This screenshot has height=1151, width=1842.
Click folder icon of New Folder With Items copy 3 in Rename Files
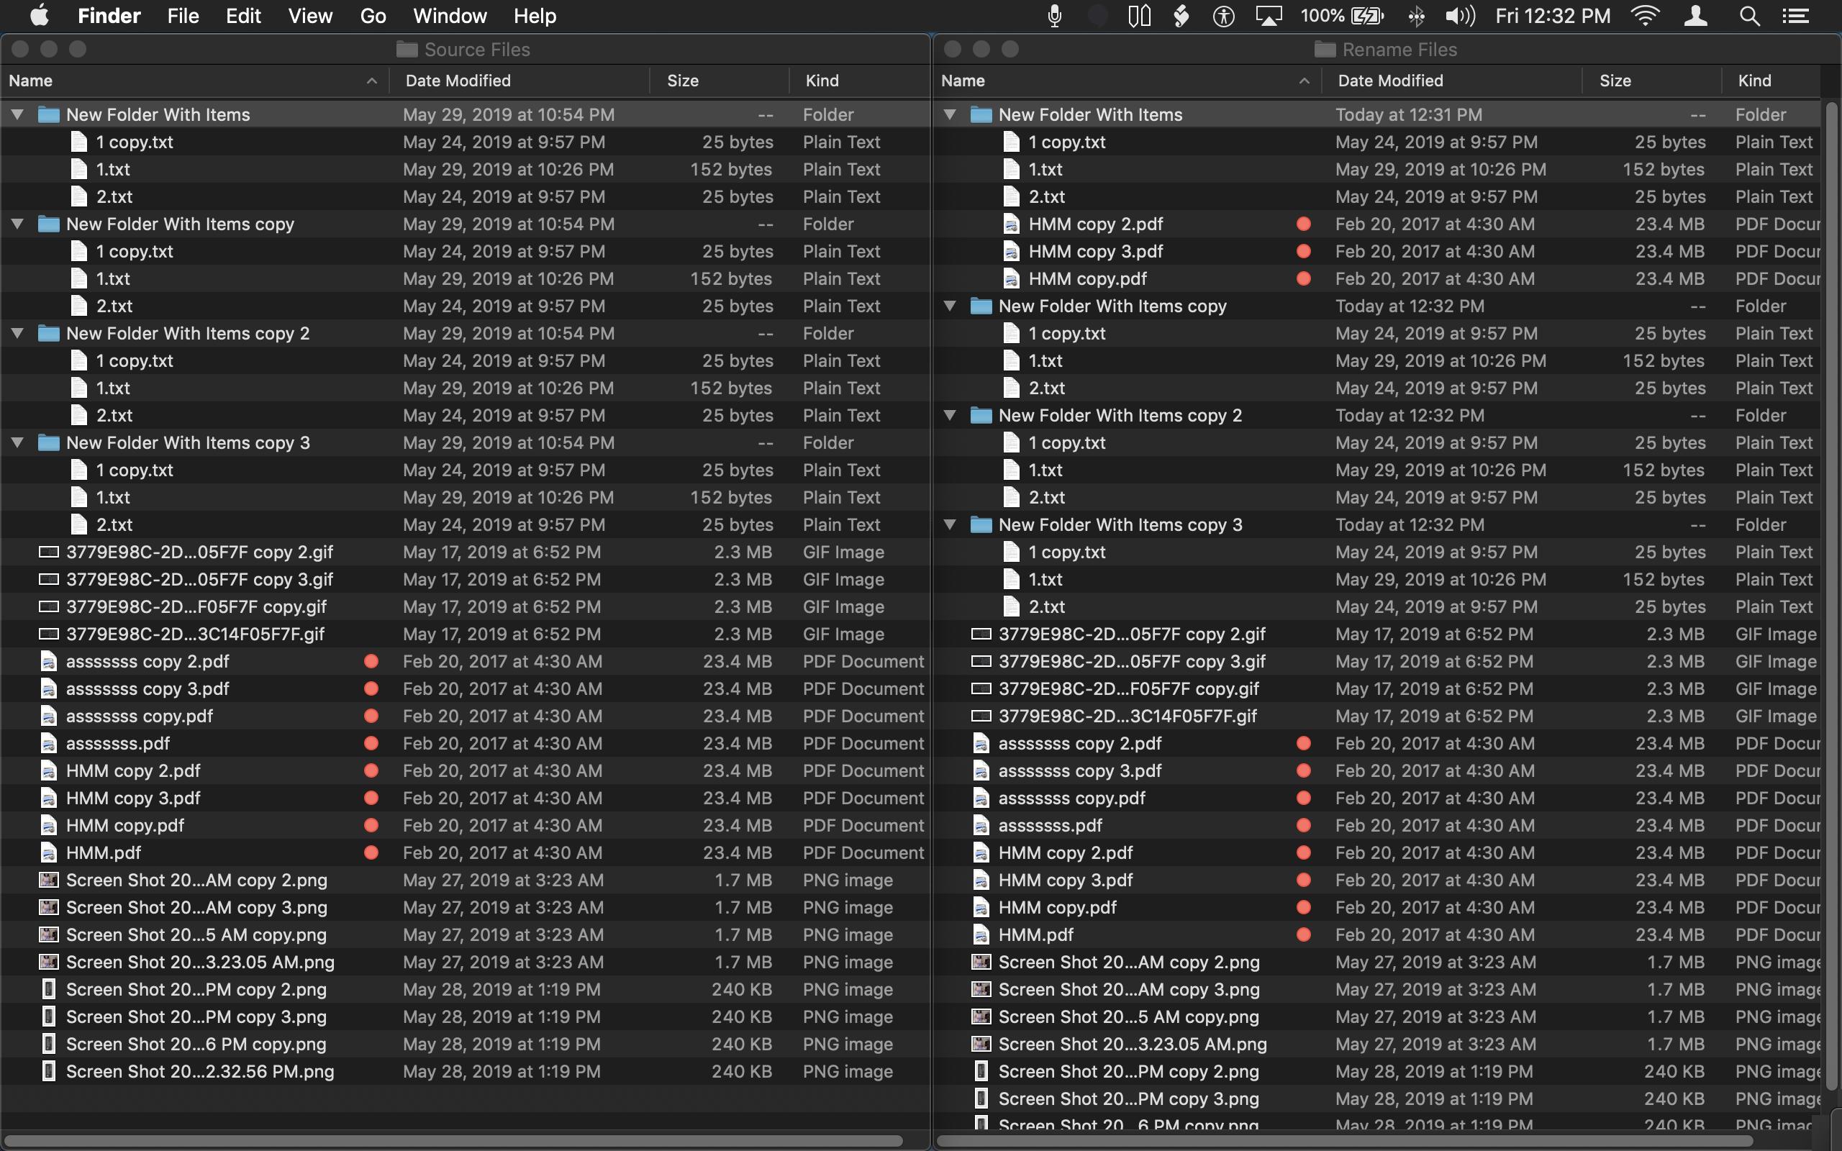981,525
